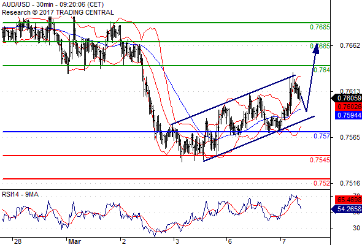Click the black 0.76059 current price tag
Screen dimensions: 362x245
(x=347, y=99)
